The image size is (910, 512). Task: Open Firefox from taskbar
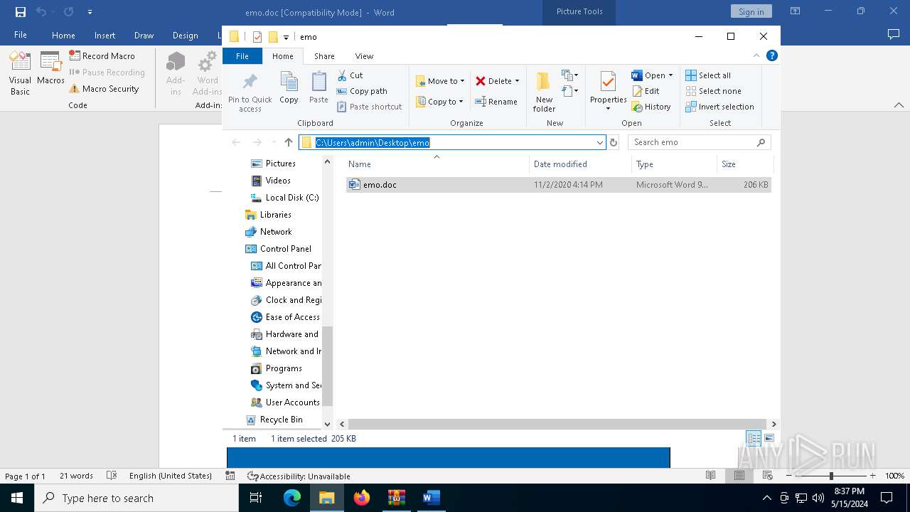(x=362, y=498)
